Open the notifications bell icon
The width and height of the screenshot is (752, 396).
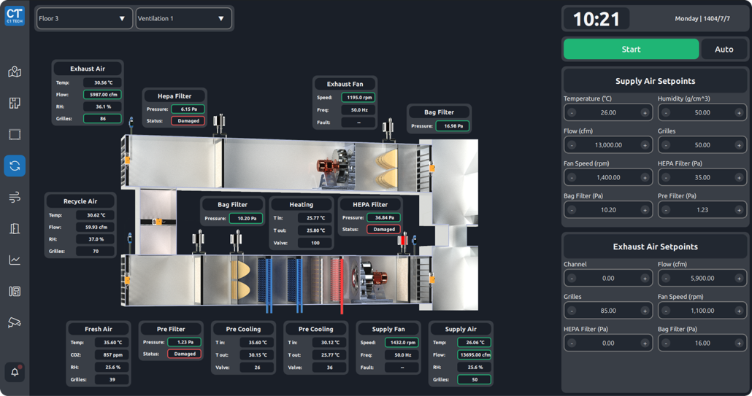pos(15,372)
